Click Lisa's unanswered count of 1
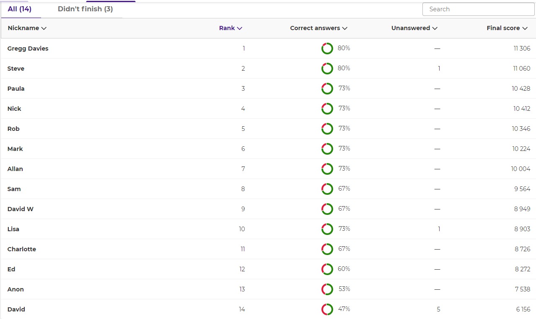Image resolution: width=536 pixels, height=319 pixels. (439, 229)
